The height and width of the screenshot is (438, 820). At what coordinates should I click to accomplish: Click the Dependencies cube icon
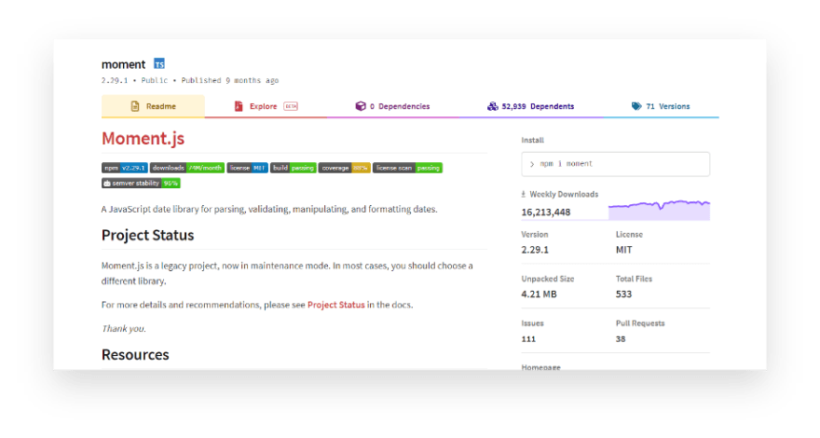pos(361,106)
